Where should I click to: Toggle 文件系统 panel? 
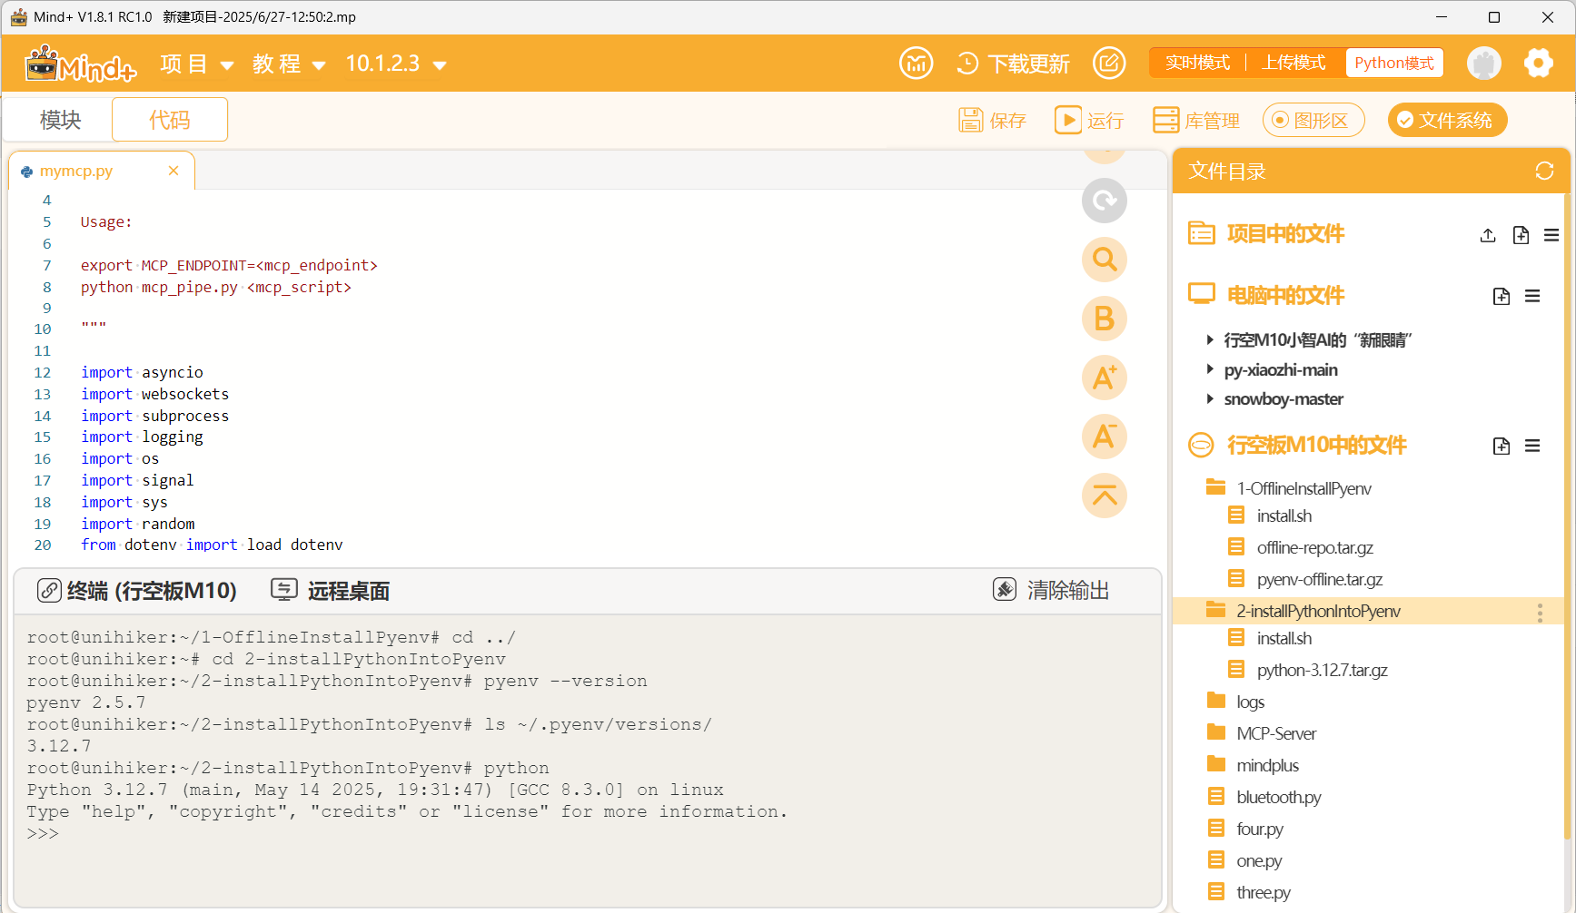tap(1447, 120)
